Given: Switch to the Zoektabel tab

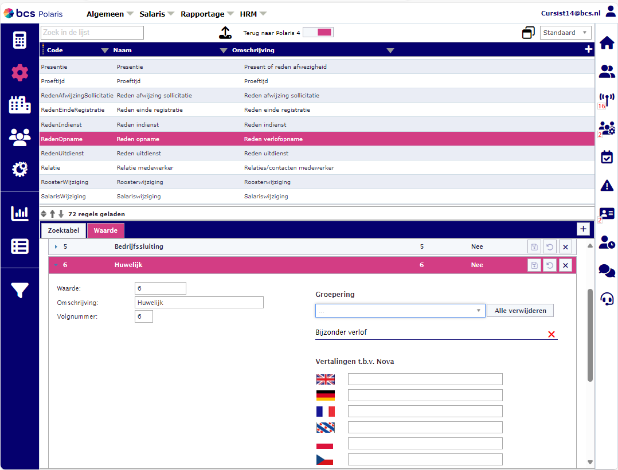Looking at the screenshot, I should coord(64,230).
